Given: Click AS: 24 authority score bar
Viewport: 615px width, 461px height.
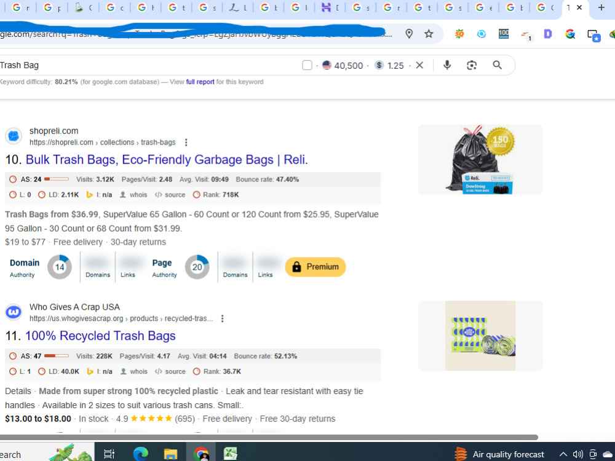Looking at the screenshot, I should pyautogui.click(x=57, y=179).
